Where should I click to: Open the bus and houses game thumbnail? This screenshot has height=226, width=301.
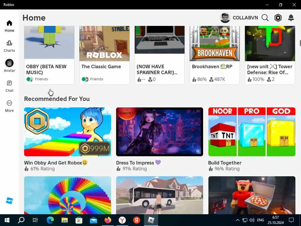click(160, 195)
